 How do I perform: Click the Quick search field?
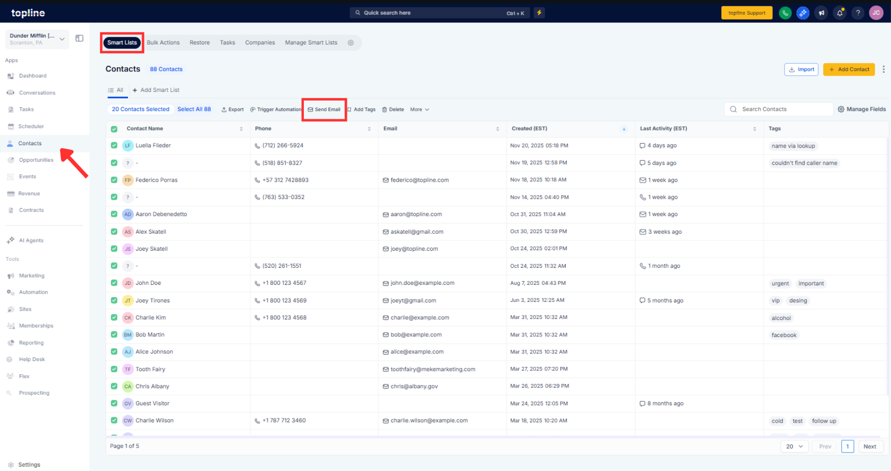[440, 13]
